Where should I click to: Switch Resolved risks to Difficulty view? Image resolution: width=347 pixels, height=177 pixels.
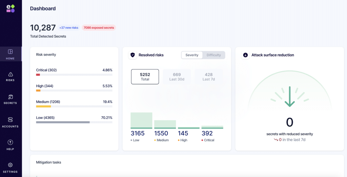(x=213, y=55)
